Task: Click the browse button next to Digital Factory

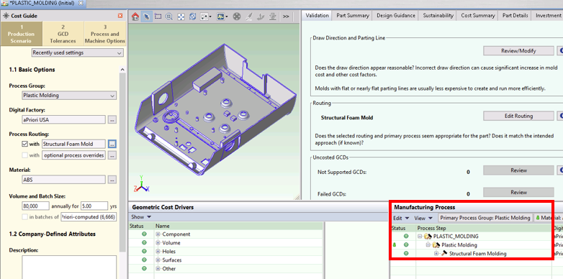Action: (112, 120)
